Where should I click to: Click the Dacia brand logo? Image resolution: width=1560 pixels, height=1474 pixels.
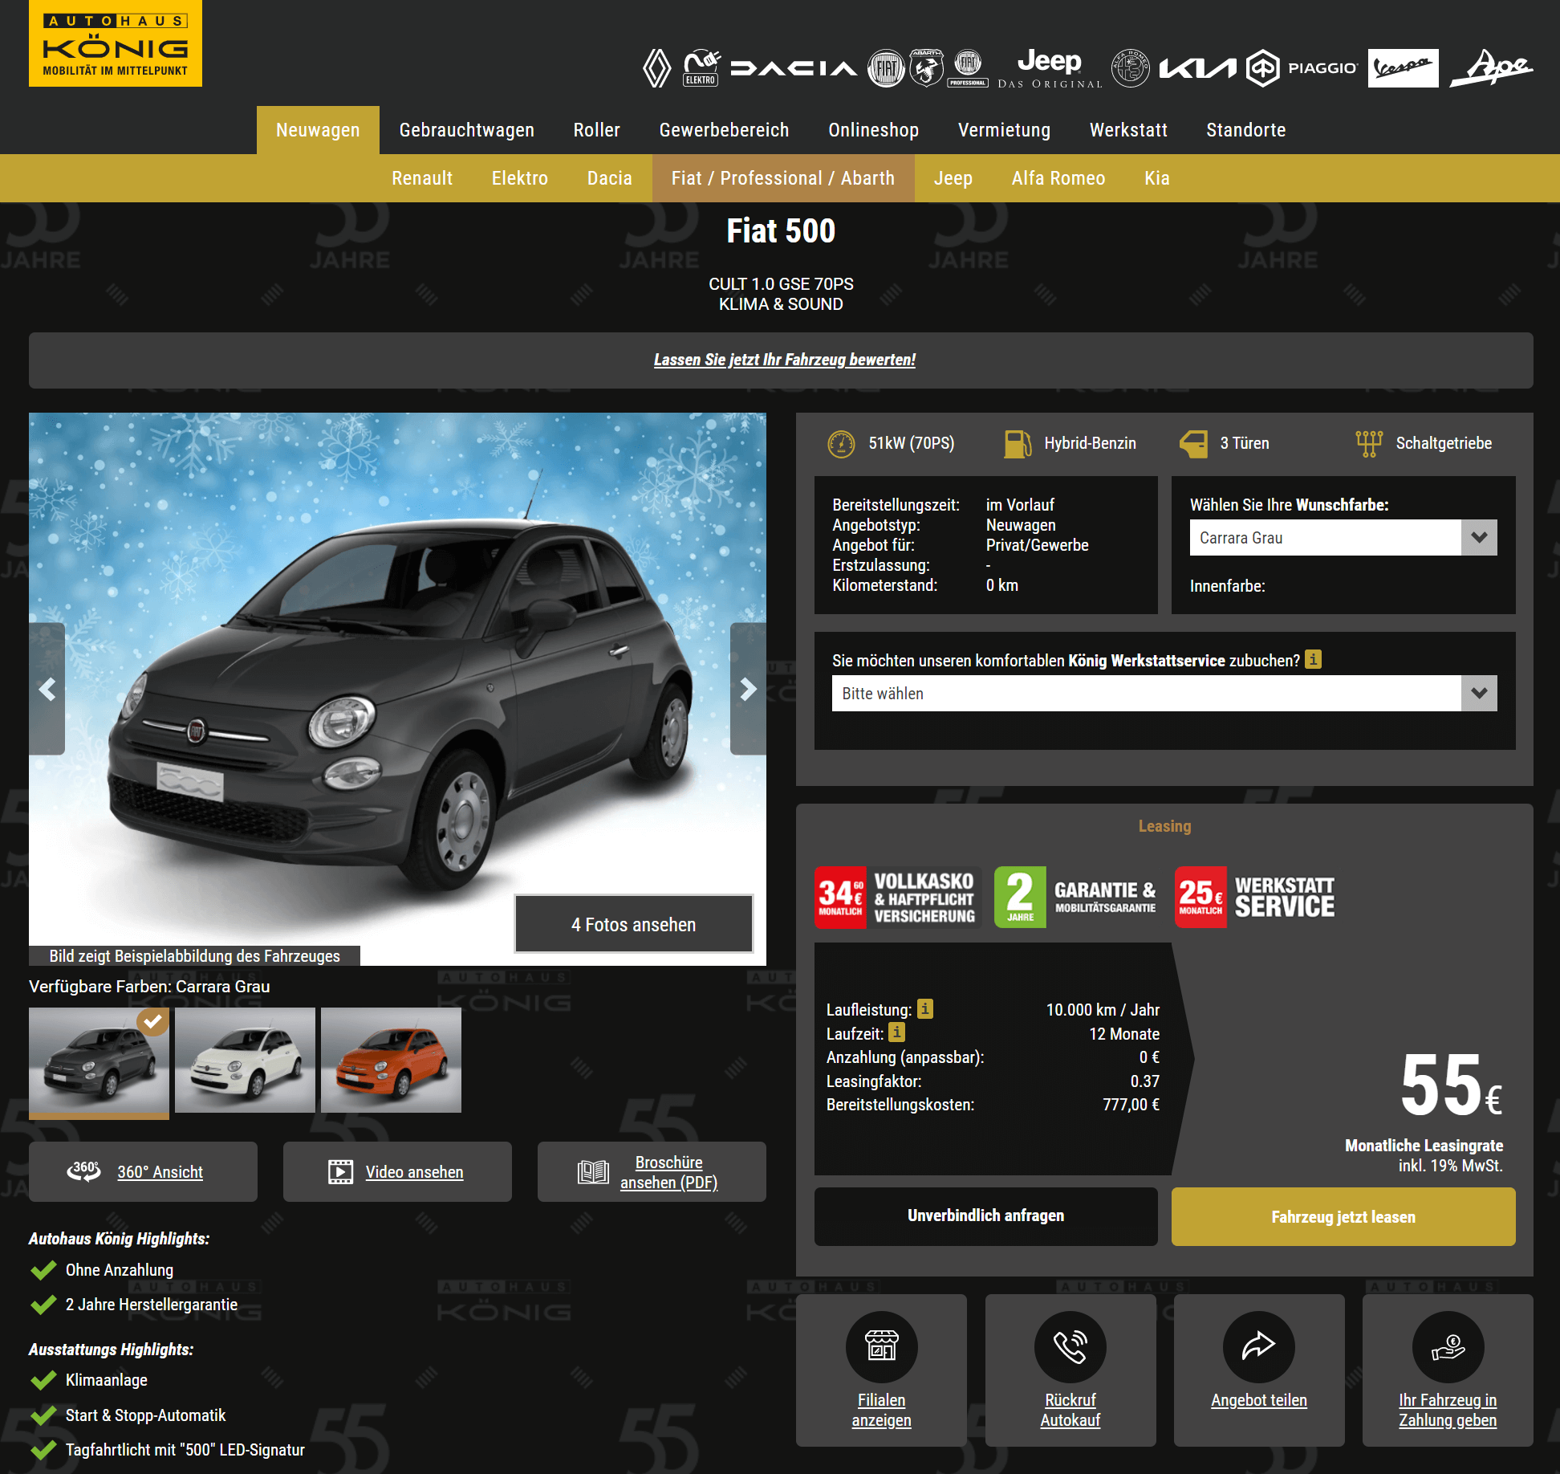tap(793, 68)
